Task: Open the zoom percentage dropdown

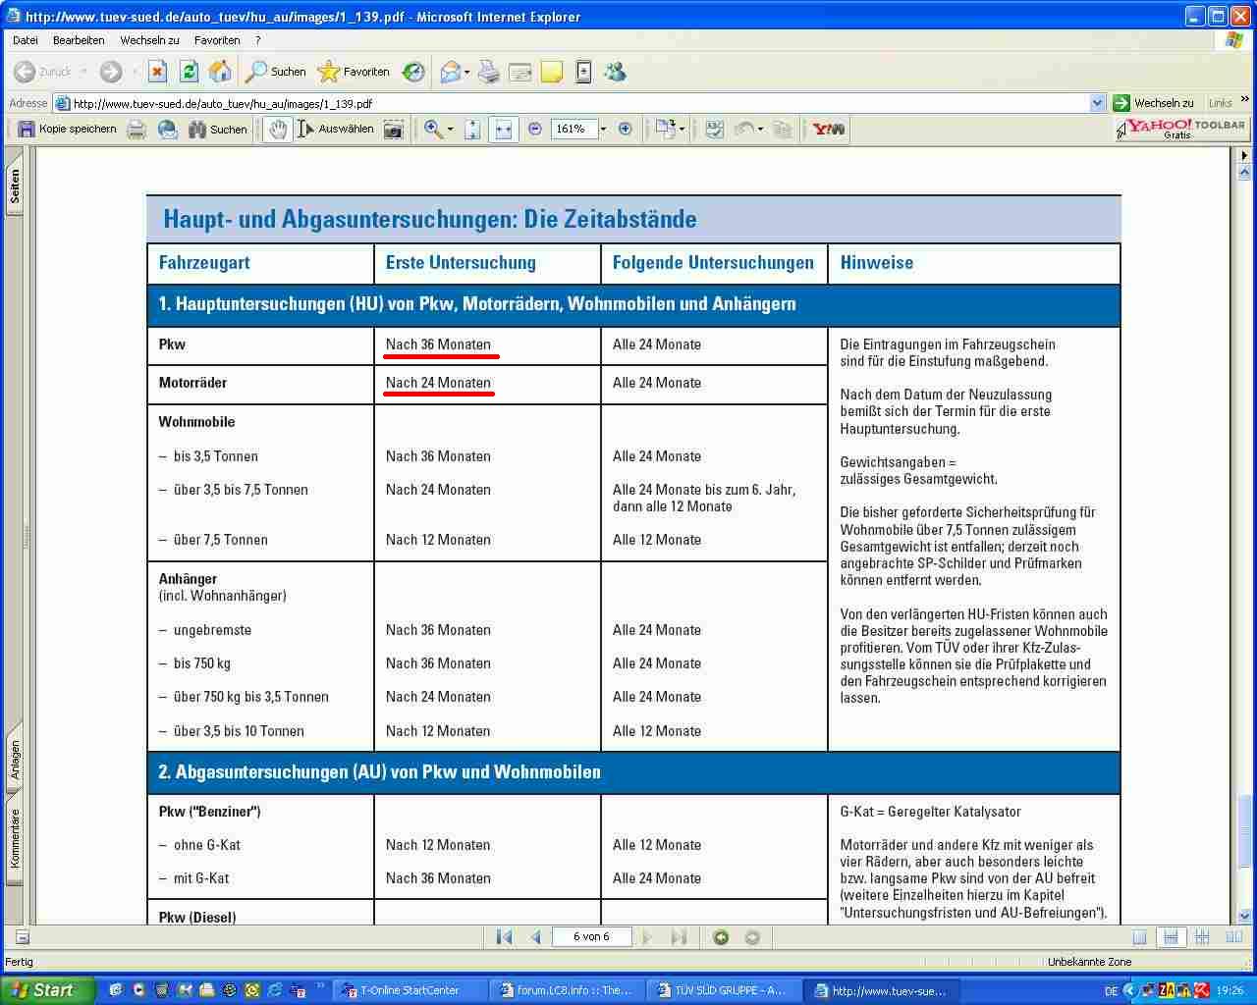Action: (x=603, y=130)
